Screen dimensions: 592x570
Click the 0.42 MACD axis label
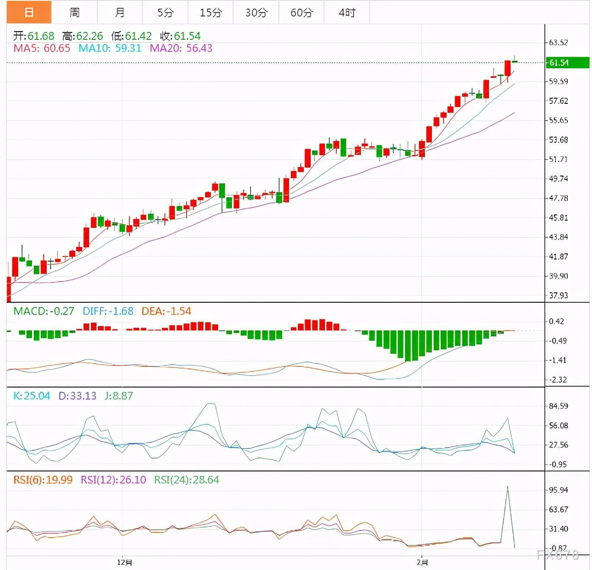[557, 321]
